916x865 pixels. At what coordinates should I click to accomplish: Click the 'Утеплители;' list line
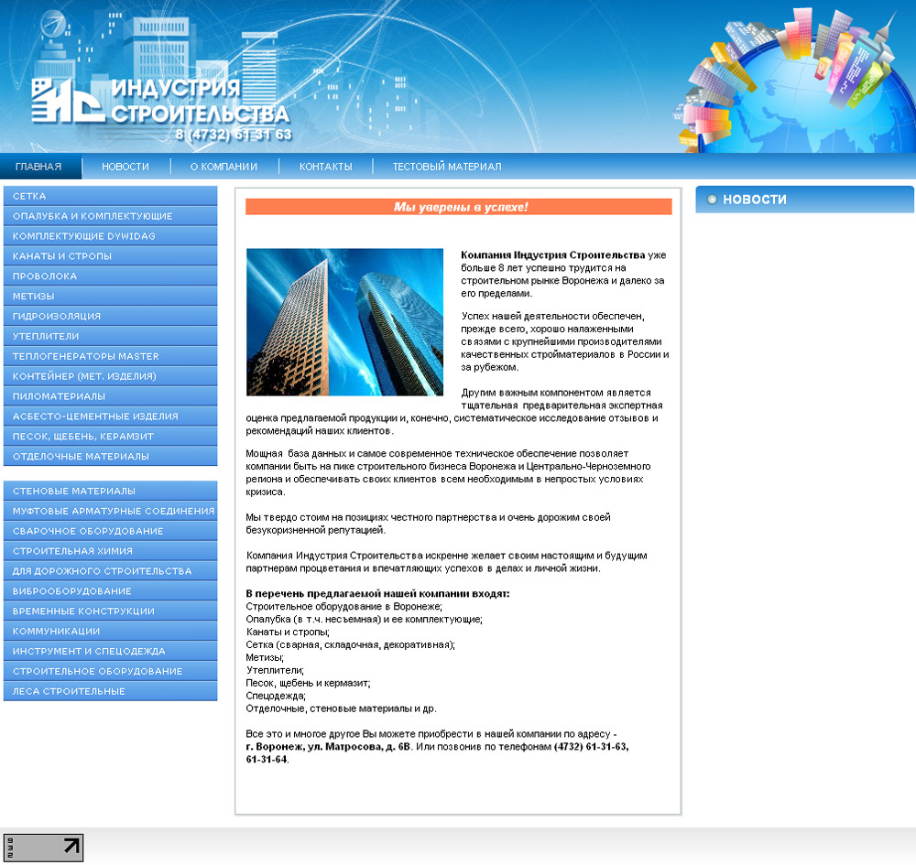tap(275, 671)
